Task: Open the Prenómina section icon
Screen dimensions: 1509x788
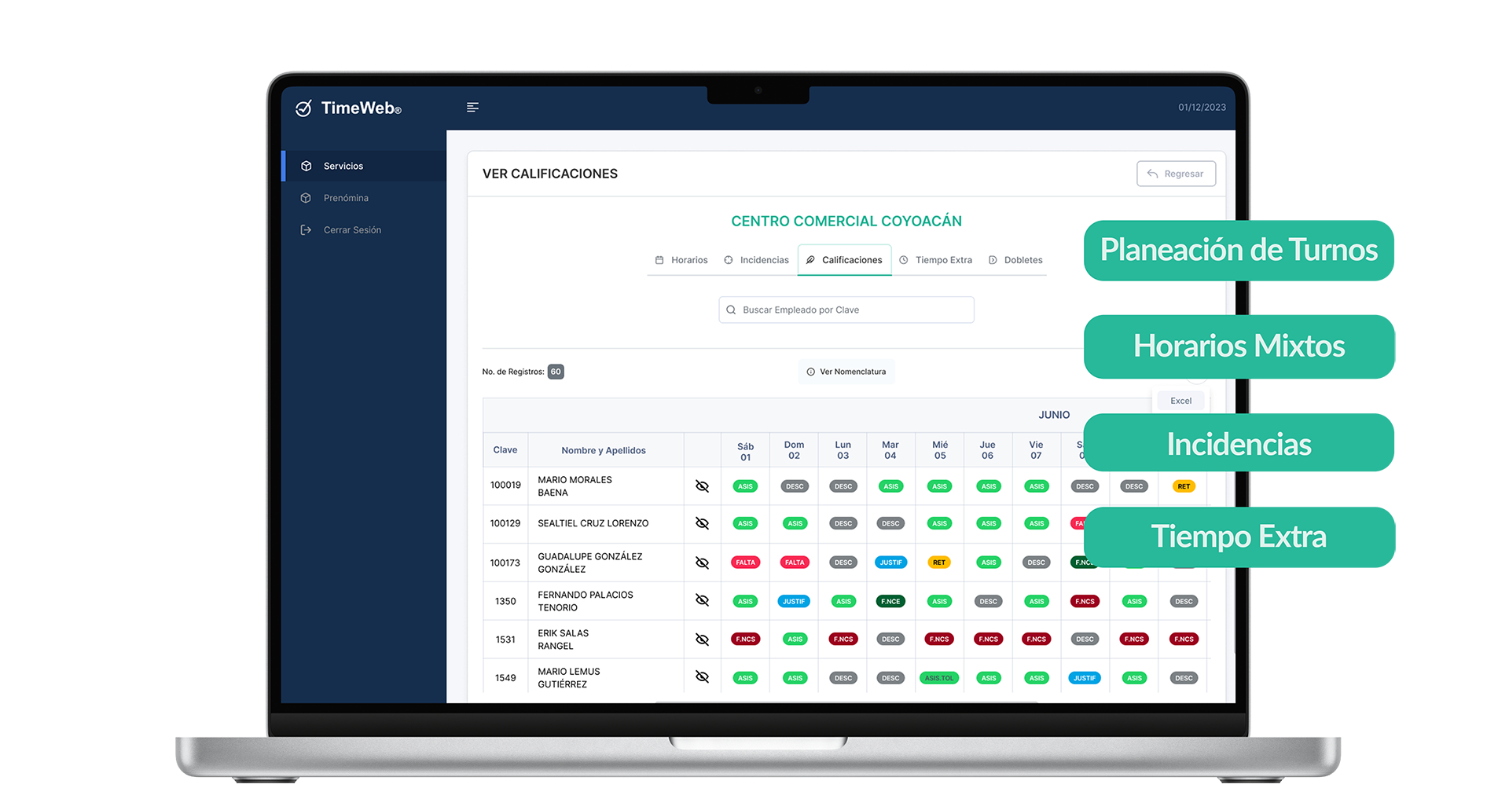Action: (307, 198)
